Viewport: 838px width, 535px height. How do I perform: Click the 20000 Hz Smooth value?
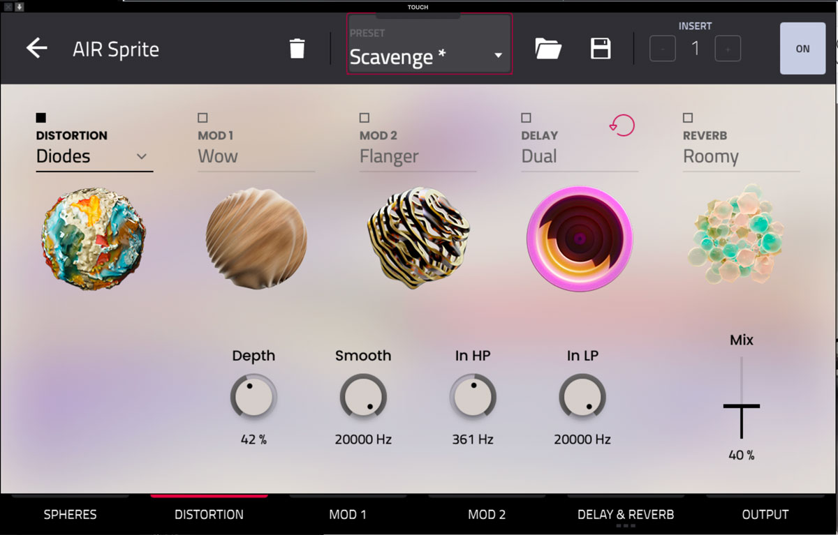(363, 439)
